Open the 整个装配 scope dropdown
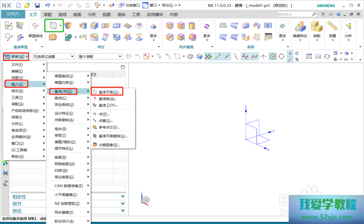The image size is (364, 224). tap(100, 56)
